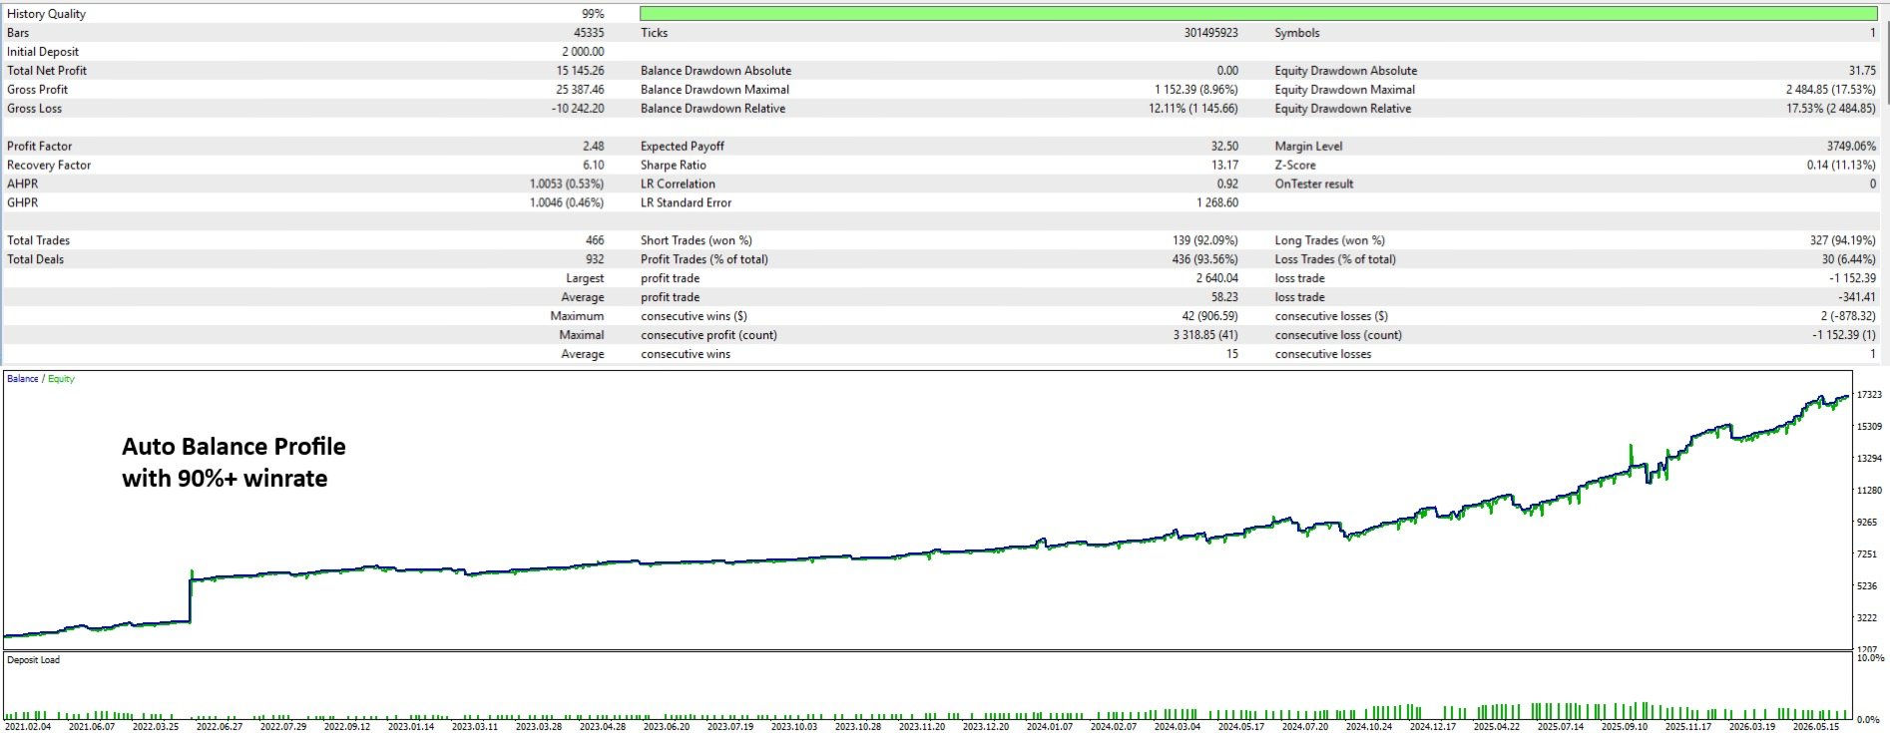
Task: Click the Largest profit trade value
Action: click(x=1217, y=278)
